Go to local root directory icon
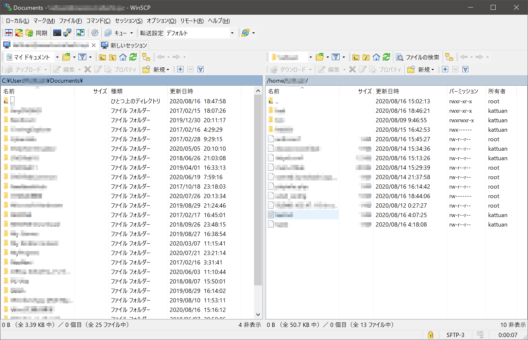This screenshot has height=340, width=528. pos(113,57)
